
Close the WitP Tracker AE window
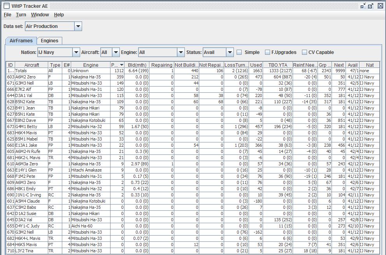tap(380, 6)
